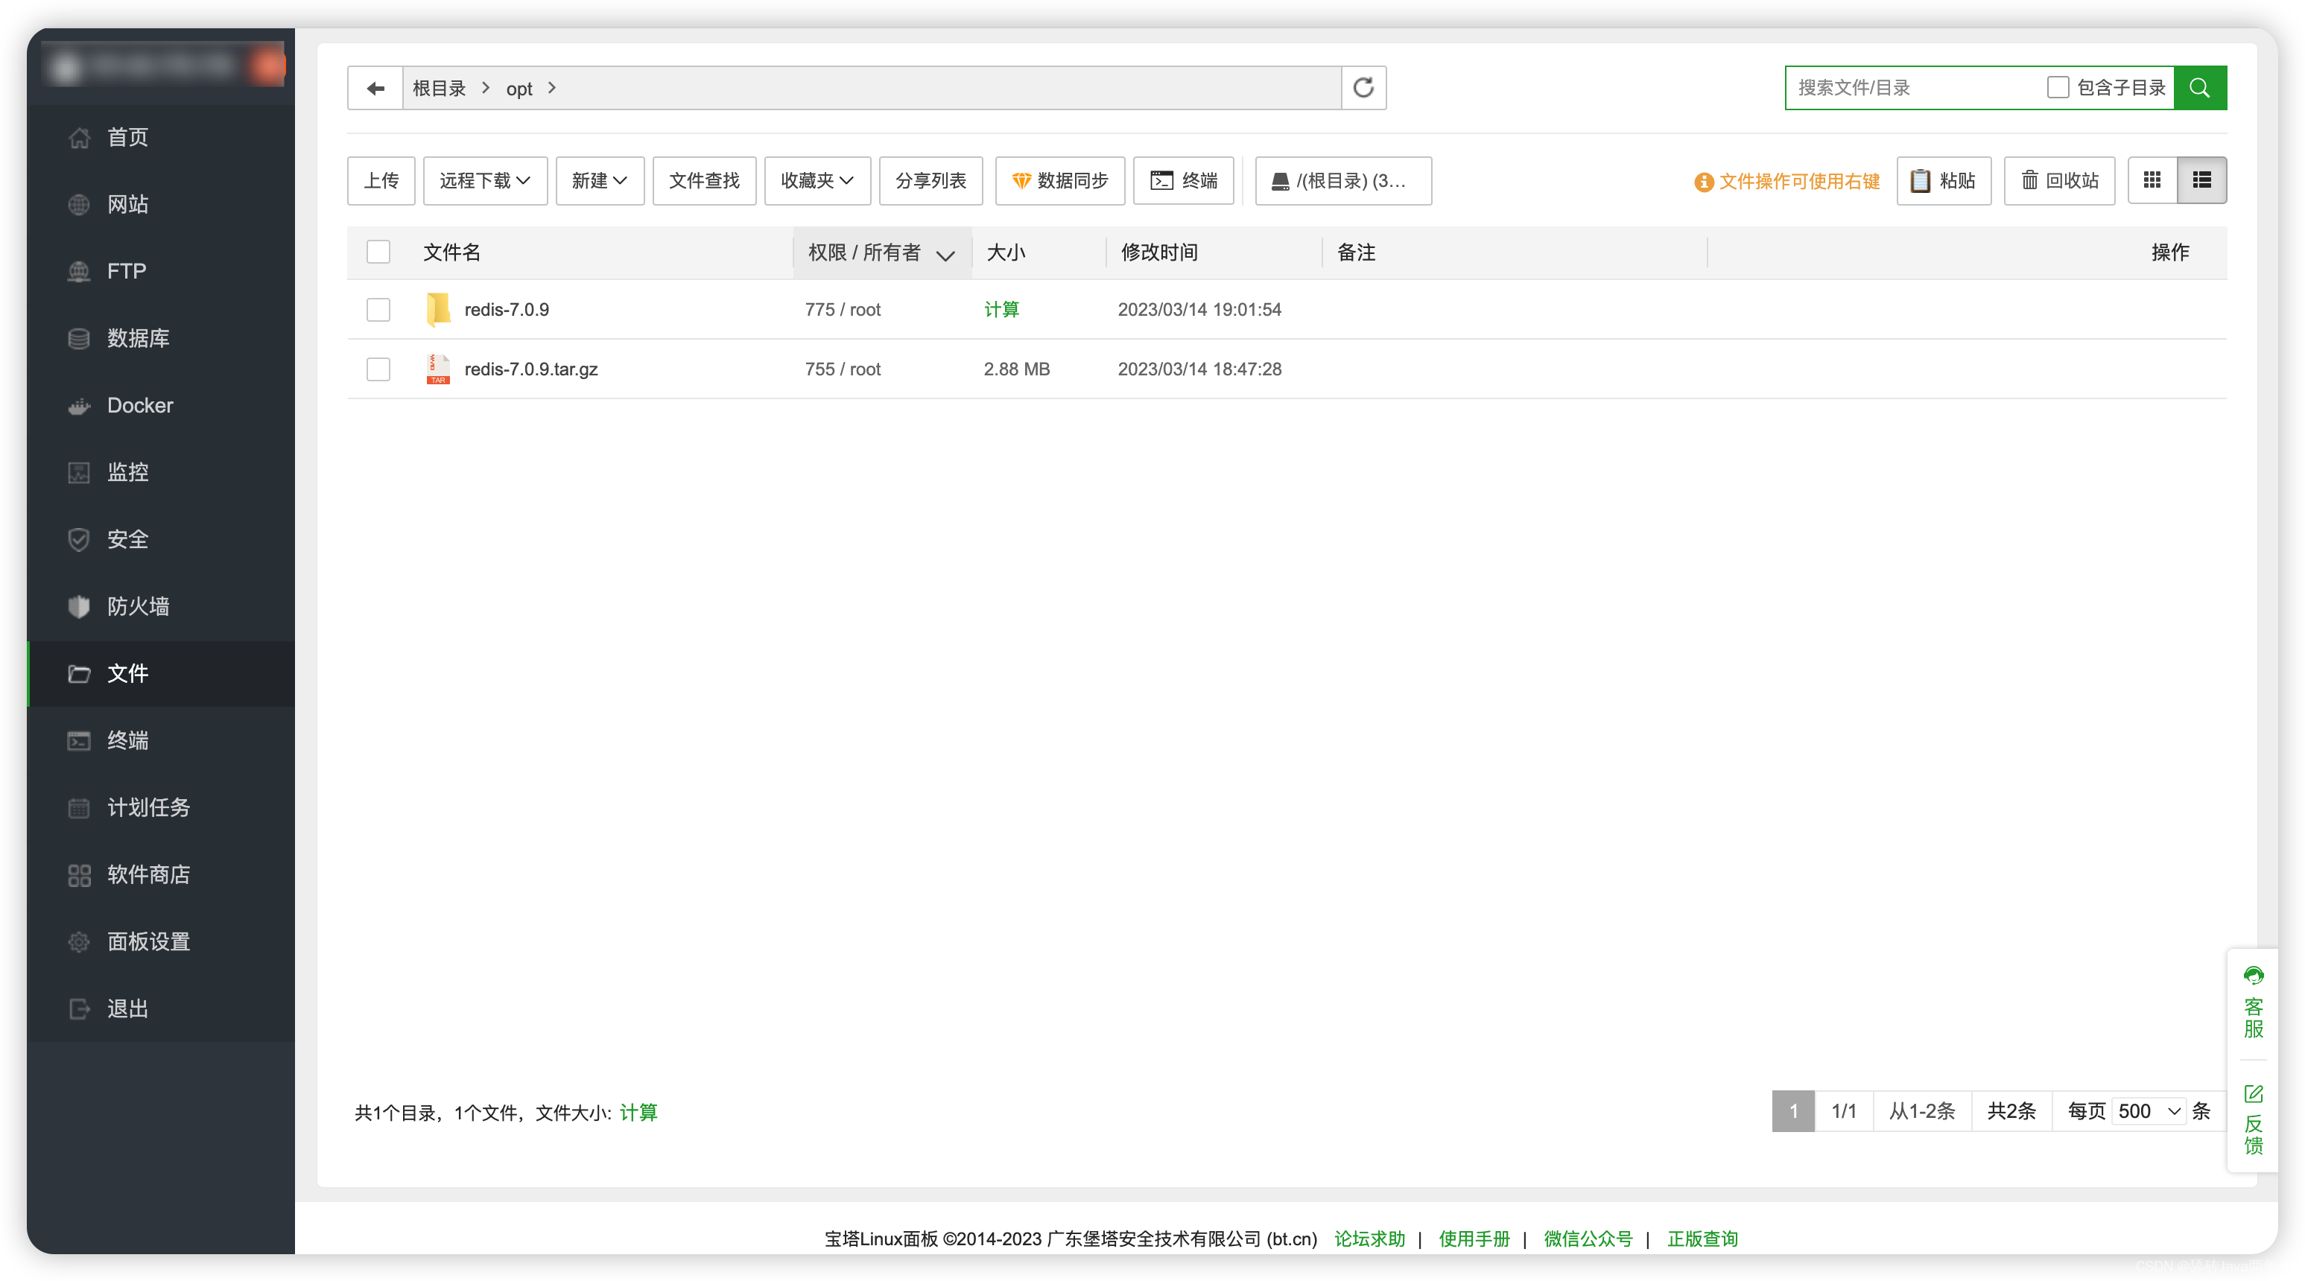Click the Docker whale icon
Viewport: 2305px width, 1281px height.
[x=79, y=405]
